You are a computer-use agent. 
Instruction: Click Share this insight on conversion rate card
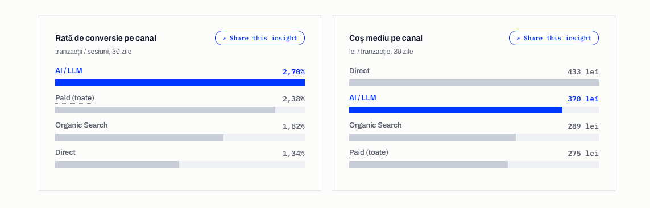(x=259, y=38)
